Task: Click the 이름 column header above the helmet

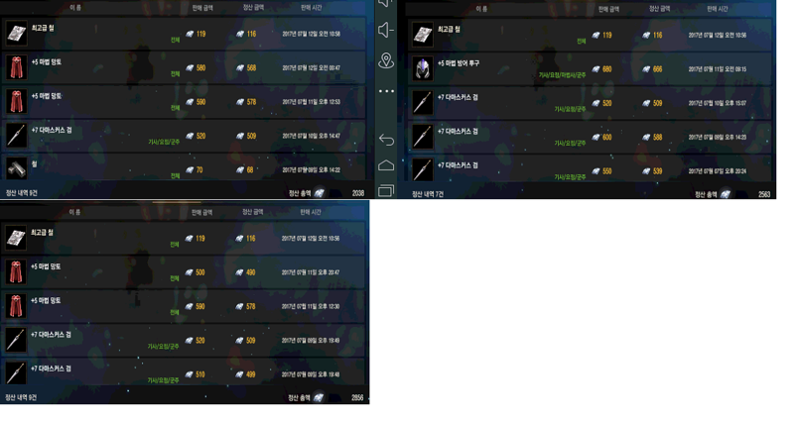Action: [x=481, y=9]
